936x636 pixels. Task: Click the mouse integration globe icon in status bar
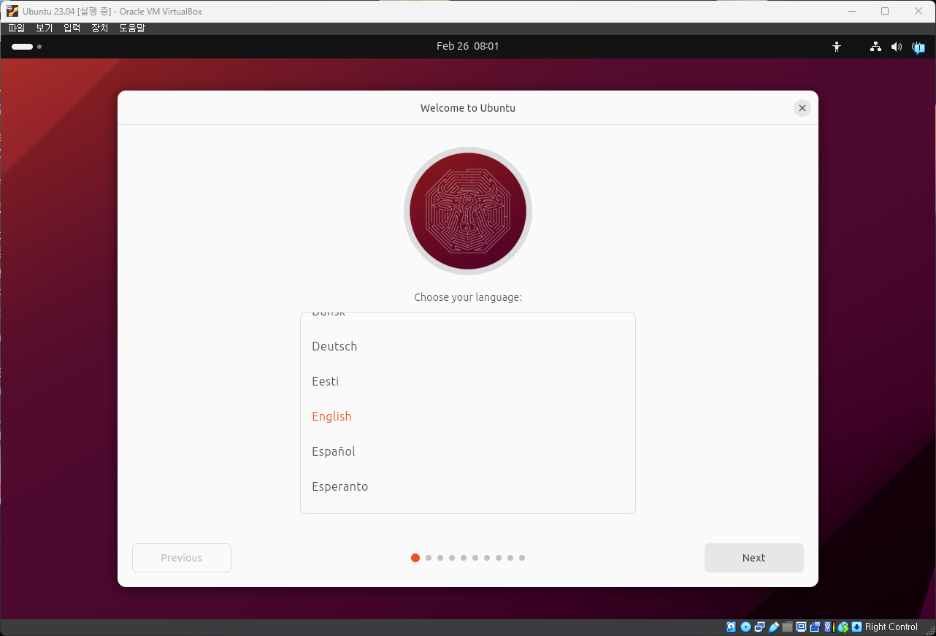[x=843, y=627]
